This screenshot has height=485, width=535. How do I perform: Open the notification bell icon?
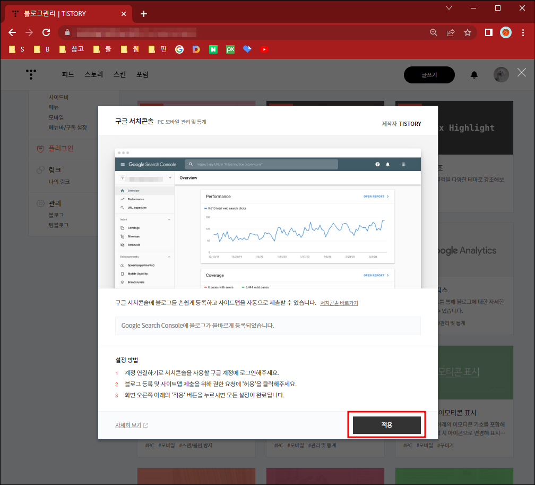(475, 74)
